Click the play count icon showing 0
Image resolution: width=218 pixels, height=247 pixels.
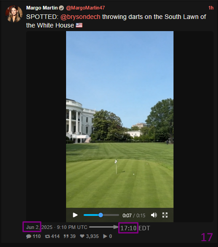[105, 236]
